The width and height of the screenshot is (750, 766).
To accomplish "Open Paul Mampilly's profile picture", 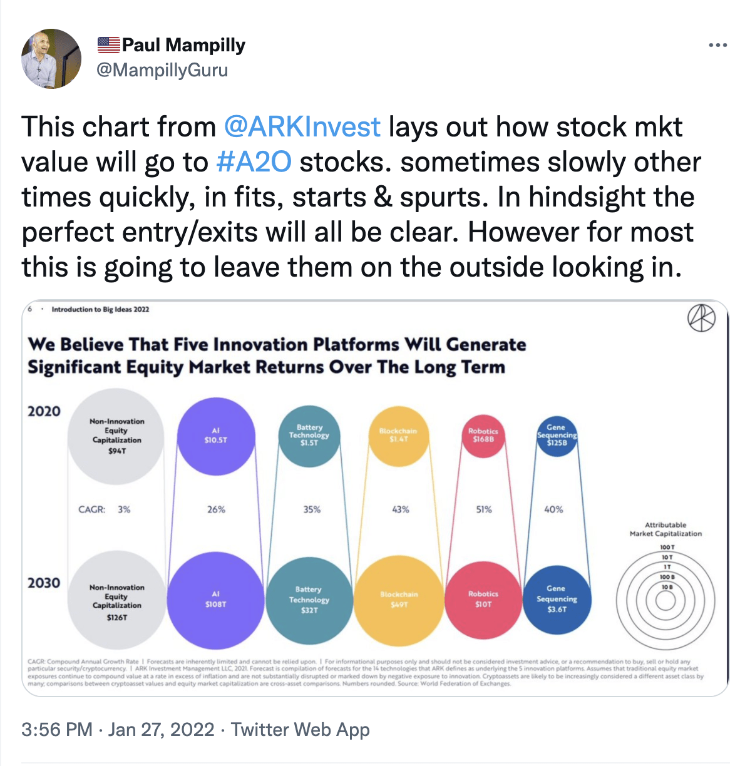I will pos(51,58).
